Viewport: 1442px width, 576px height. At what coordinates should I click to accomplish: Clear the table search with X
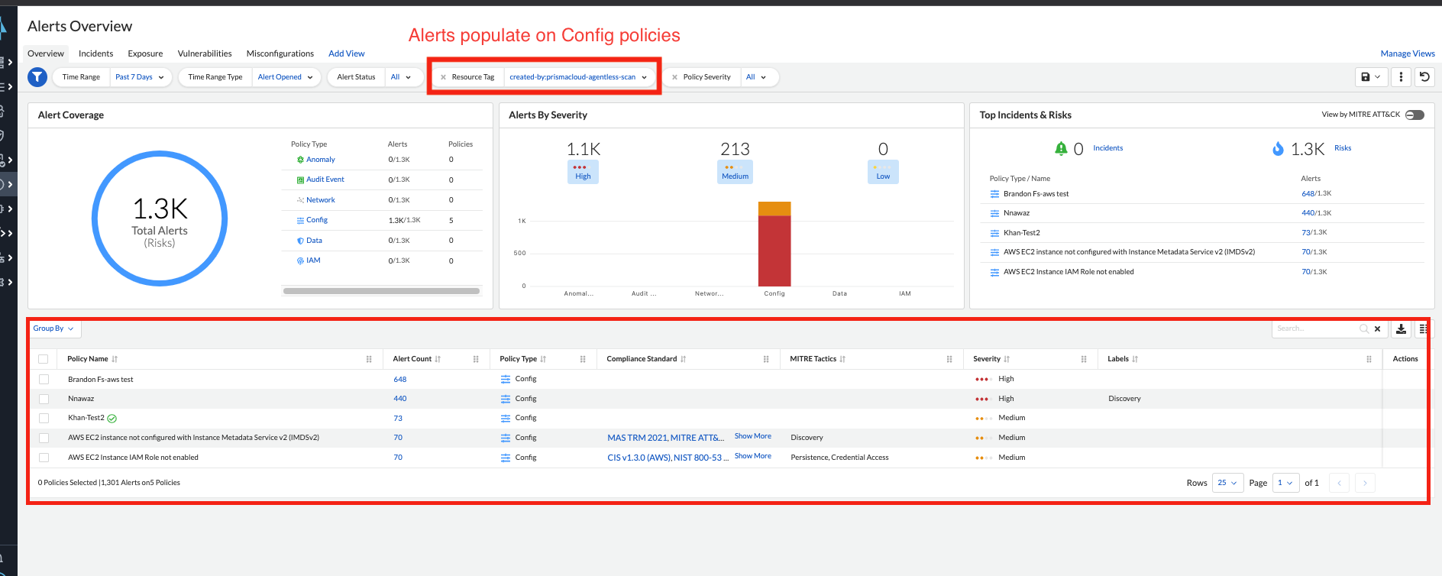[1377, 329]
